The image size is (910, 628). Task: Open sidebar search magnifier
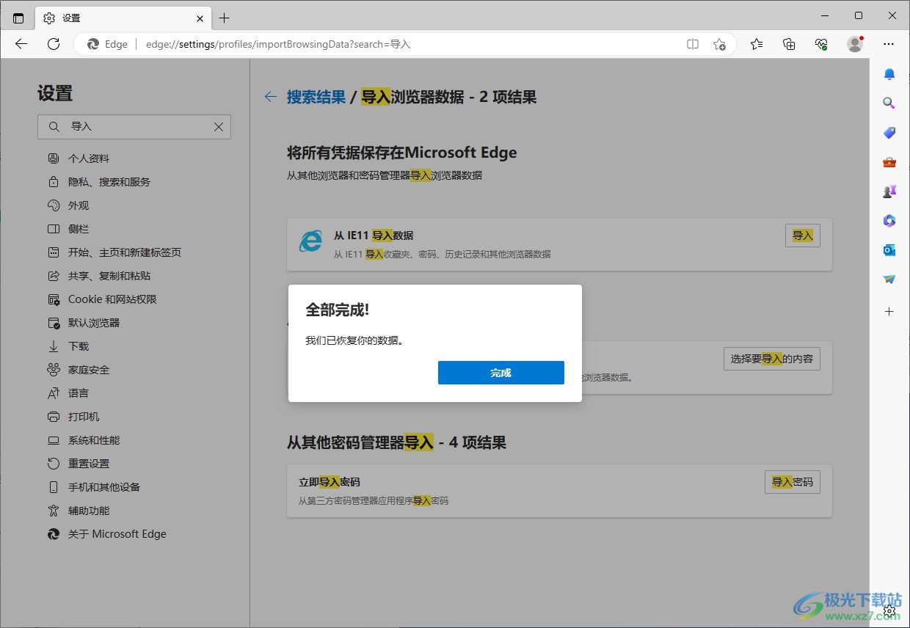[889, 103]
